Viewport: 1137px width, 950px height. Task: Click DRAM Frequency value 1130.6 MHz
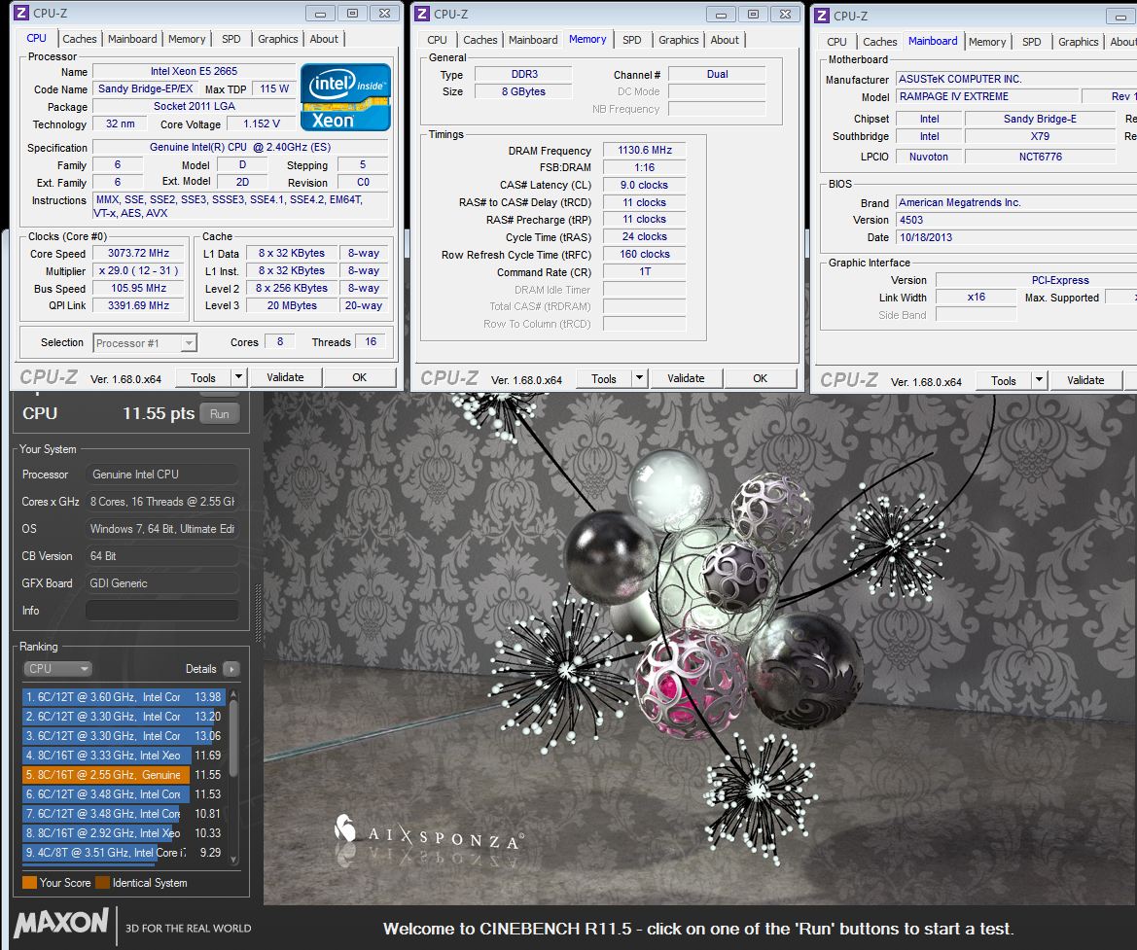(645, 150)
